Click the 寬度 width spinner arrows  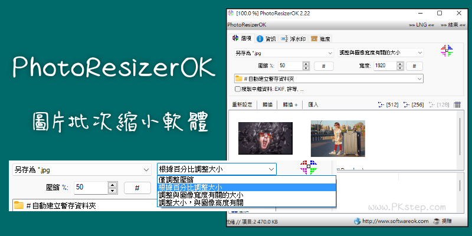401,65
